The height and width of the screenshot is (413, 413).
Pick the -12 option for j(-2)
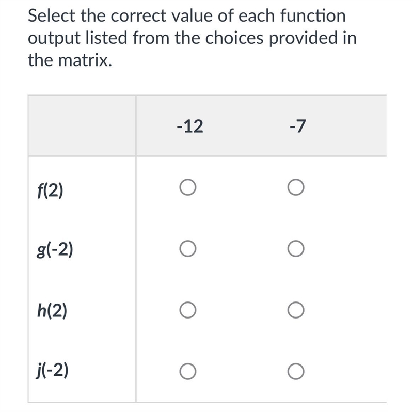(187, 371)
